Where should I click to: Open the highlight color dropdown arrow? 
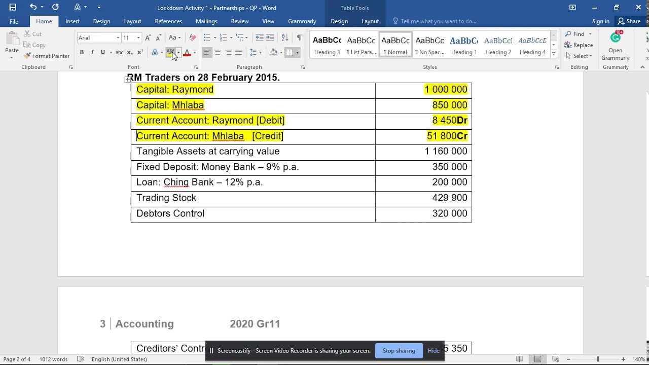coord(178,52)
